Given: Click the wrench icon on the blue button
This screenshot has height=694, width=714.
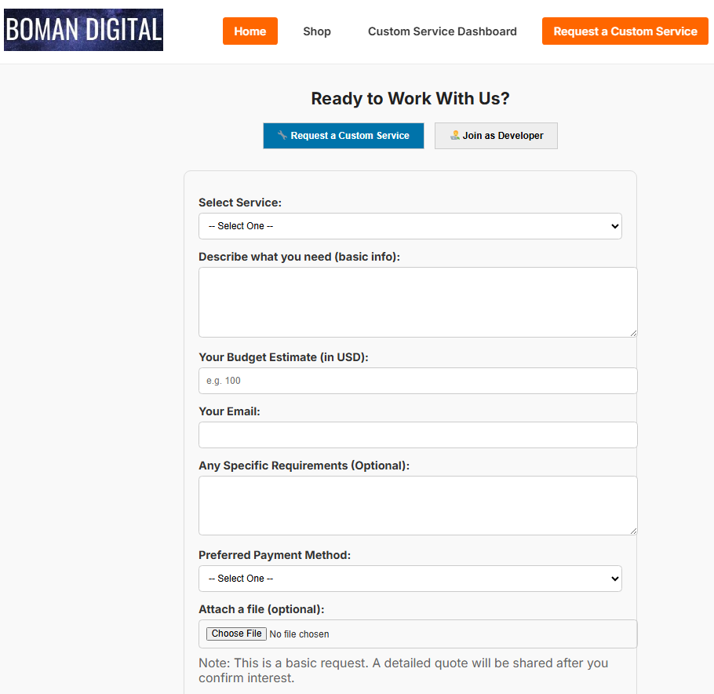Looking at the screenshot, I should point(282,135).
